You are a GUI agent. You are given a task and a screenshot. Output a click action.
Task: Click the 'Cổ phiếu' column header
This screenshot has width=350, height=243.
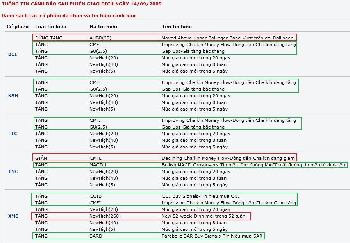(18, 27)
